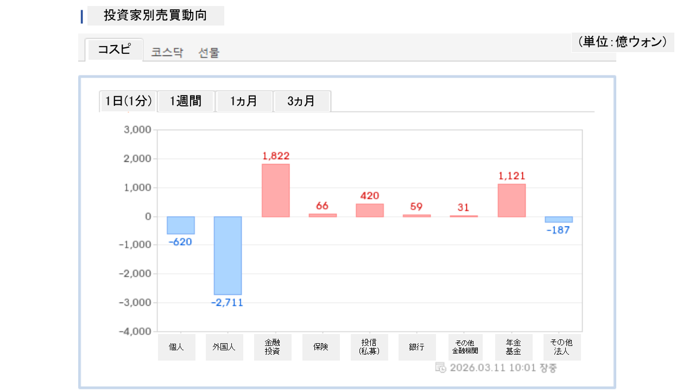Click the 外国人 bar showing -2,711

[228, 255]
